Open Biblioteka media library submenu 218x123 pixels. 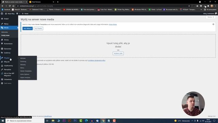point(4,32)
